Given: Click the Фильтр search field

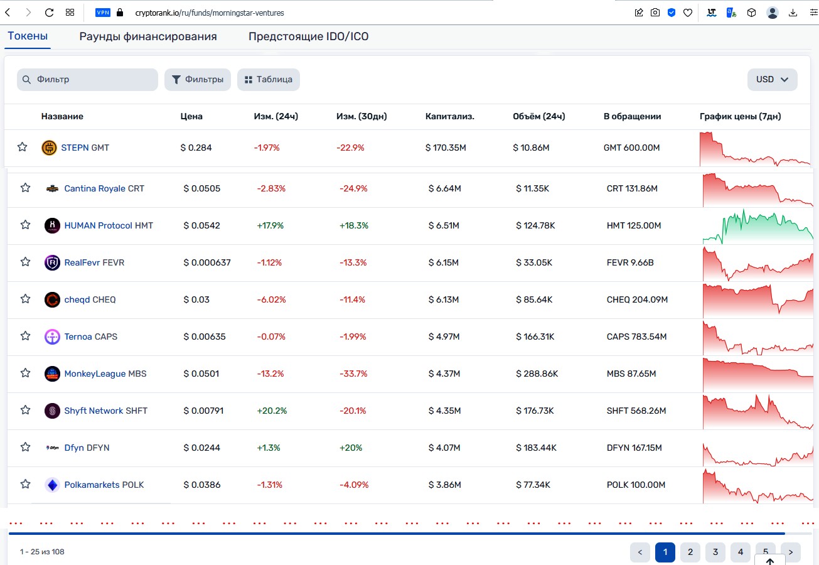Looking at the screenshot, I should click(x=87, y=80).
